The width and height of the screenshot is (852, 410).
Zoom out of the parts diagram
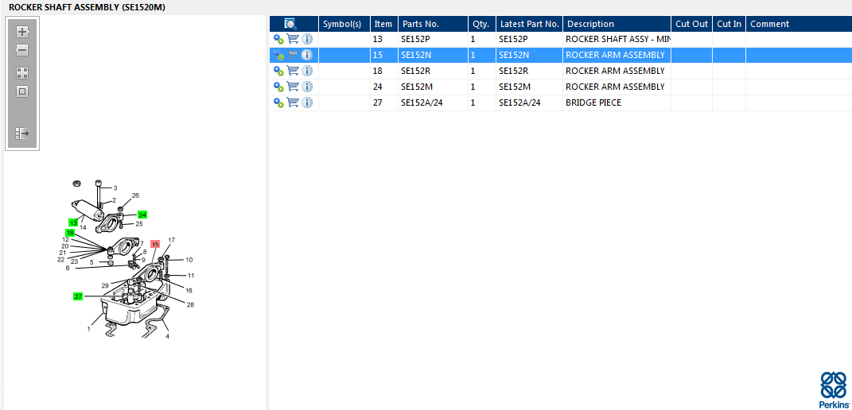(x=21, y=51)
